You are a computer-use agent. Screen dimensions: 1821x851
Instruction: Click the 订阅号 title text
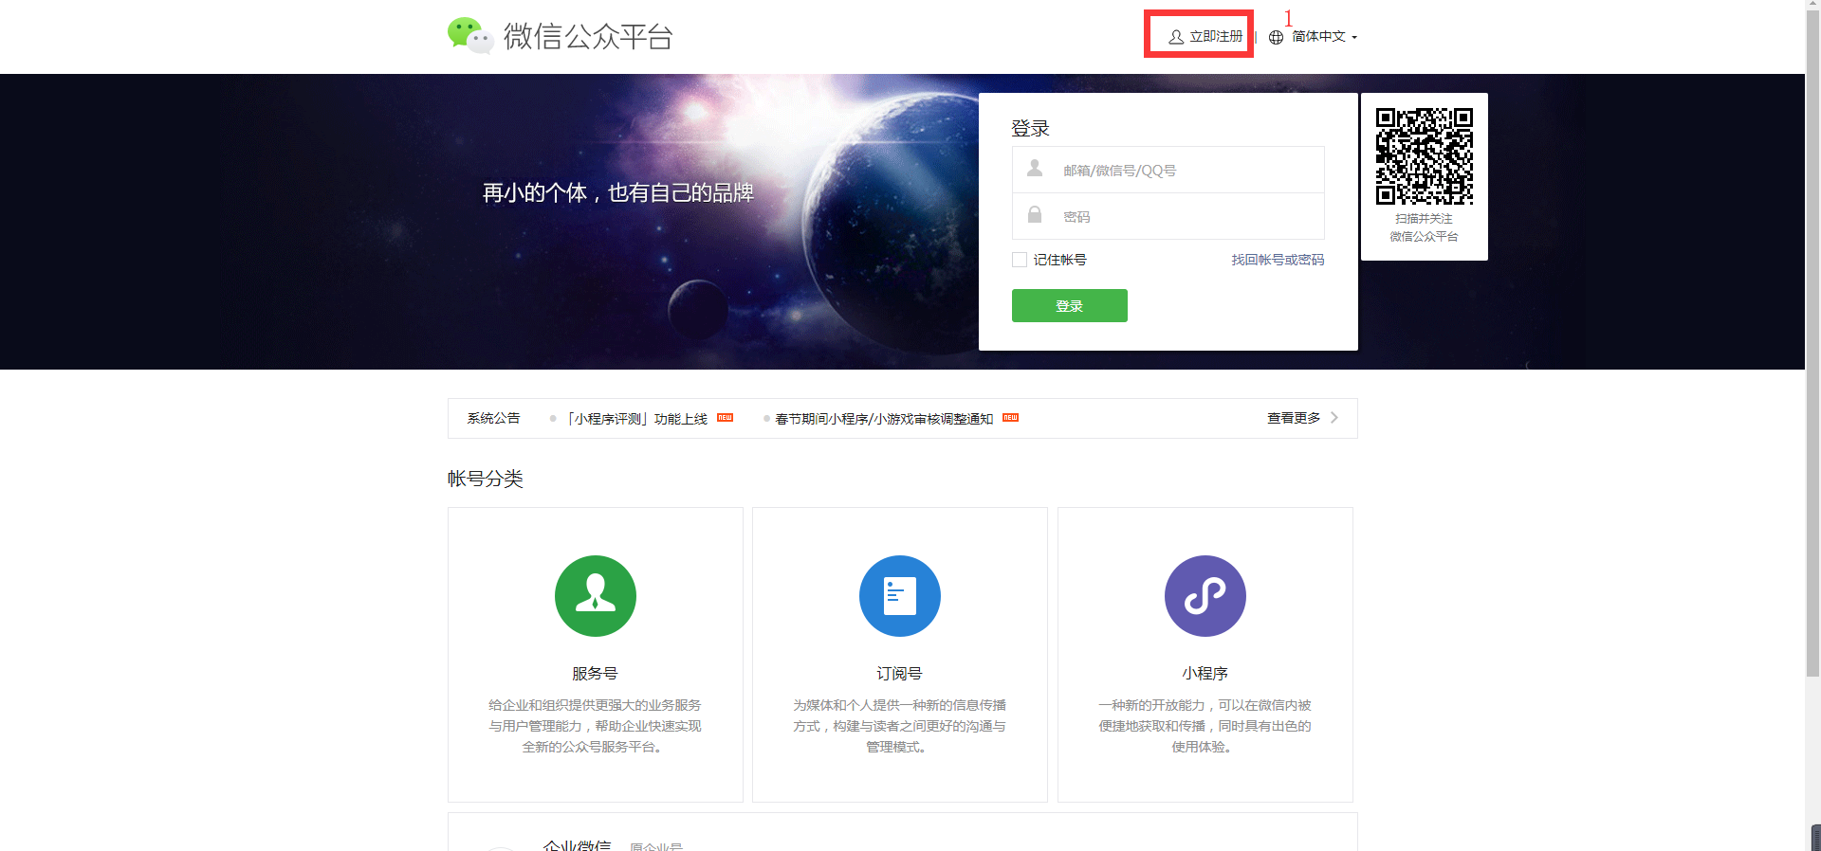point(899,673)
